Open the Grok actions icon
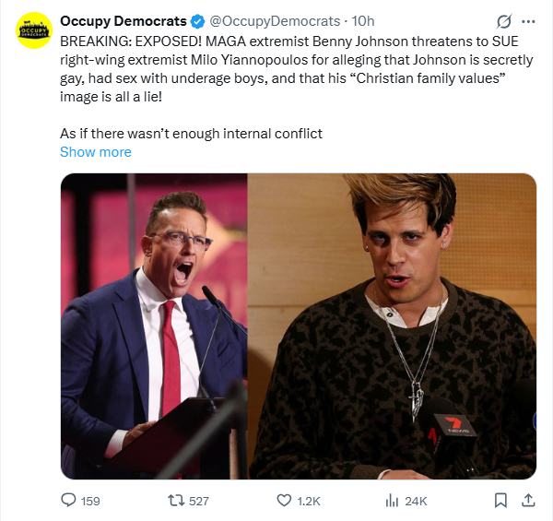The width and height of the screenshot is (553, 521). [504, 21]
